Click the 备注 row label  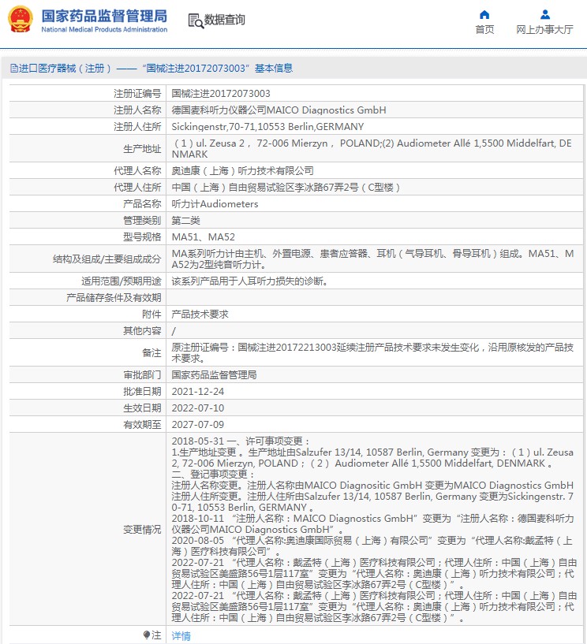click(151, 353)
